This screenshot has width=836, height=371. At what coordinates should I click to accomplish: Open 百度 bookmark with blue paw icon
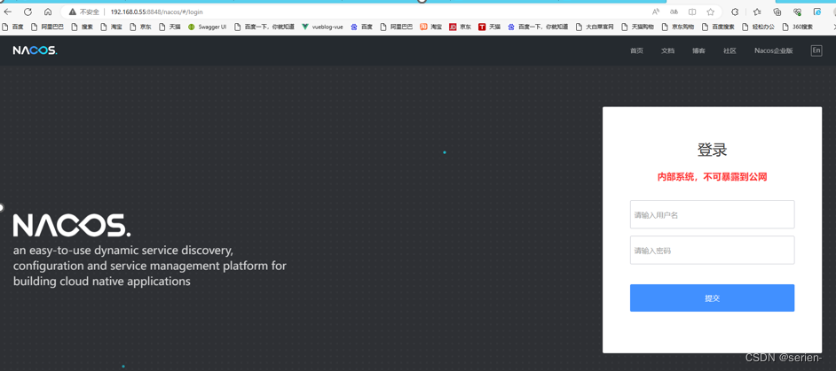pos(361,27)
